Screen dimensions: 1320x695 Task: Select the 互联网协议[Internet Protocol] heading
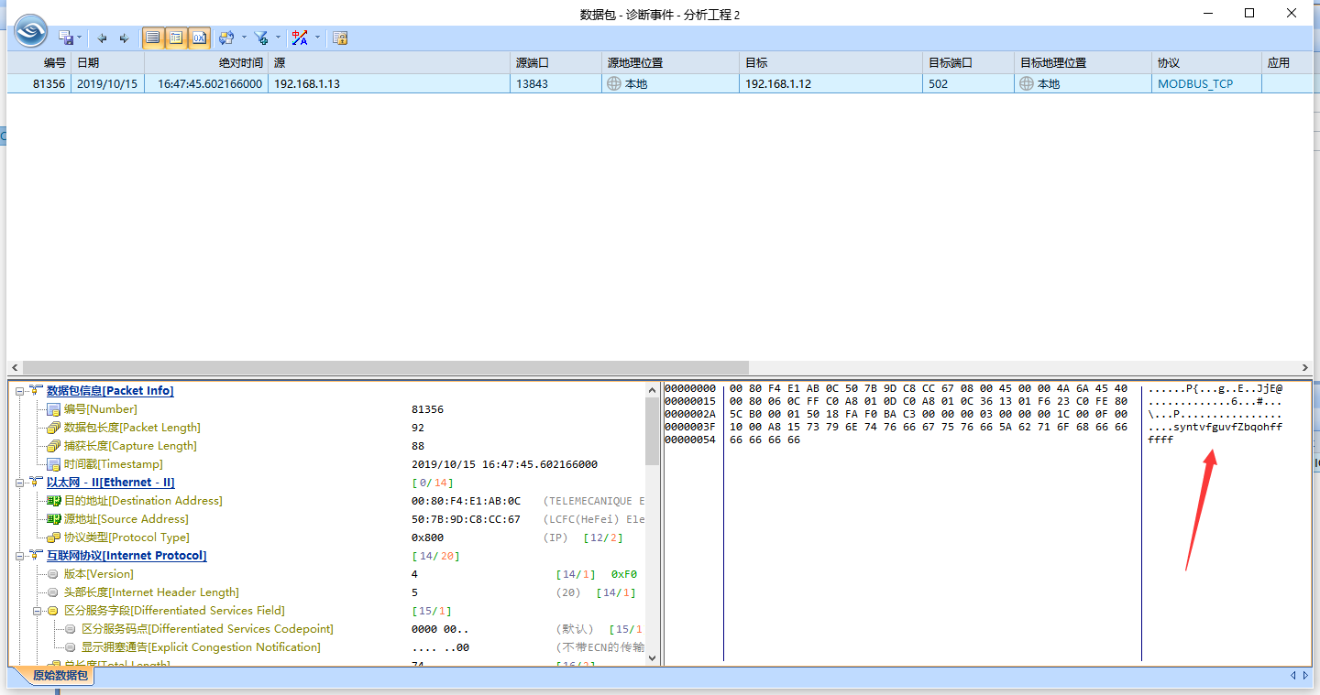(x=126, y=556)
